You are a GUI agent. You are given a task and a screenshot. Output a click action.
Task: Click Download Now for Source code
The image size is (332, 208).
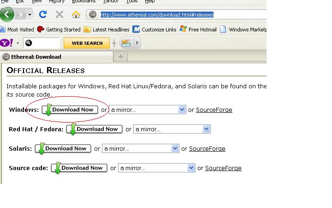(79, 168)
